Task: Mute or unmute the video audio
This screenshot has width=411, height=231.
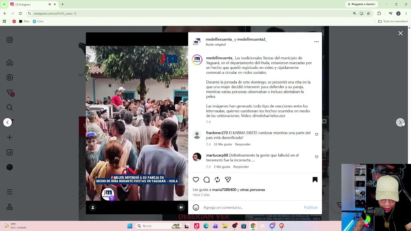Action: (181, 208)
